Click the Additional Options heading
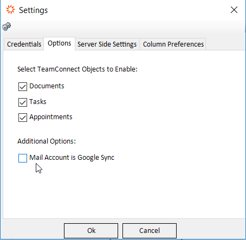 pyautogui.click(x=47, y=141)
